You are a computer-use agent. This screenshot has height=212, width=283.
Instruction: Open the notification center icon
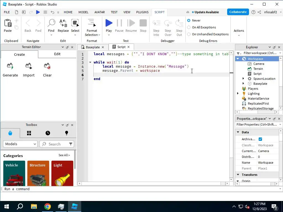tap(274, 207)
